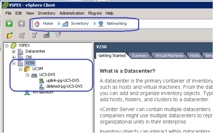This screenshot has width=216, height=137.
Task: Select the UCS-DVS tree label
Action: point(47,75)
